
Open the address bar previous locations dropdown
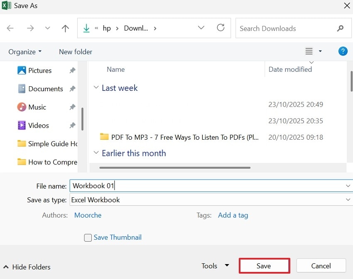click(201, 28)
